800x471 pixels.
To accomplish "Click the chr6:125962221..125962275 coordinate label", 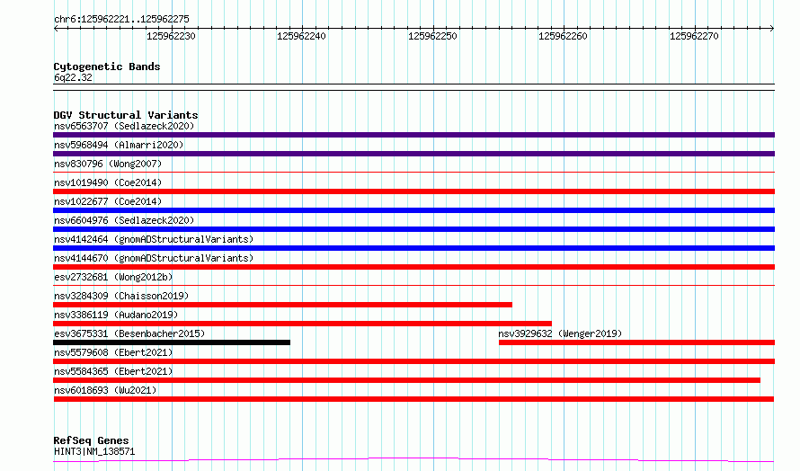I will click(x=121, y=20).
